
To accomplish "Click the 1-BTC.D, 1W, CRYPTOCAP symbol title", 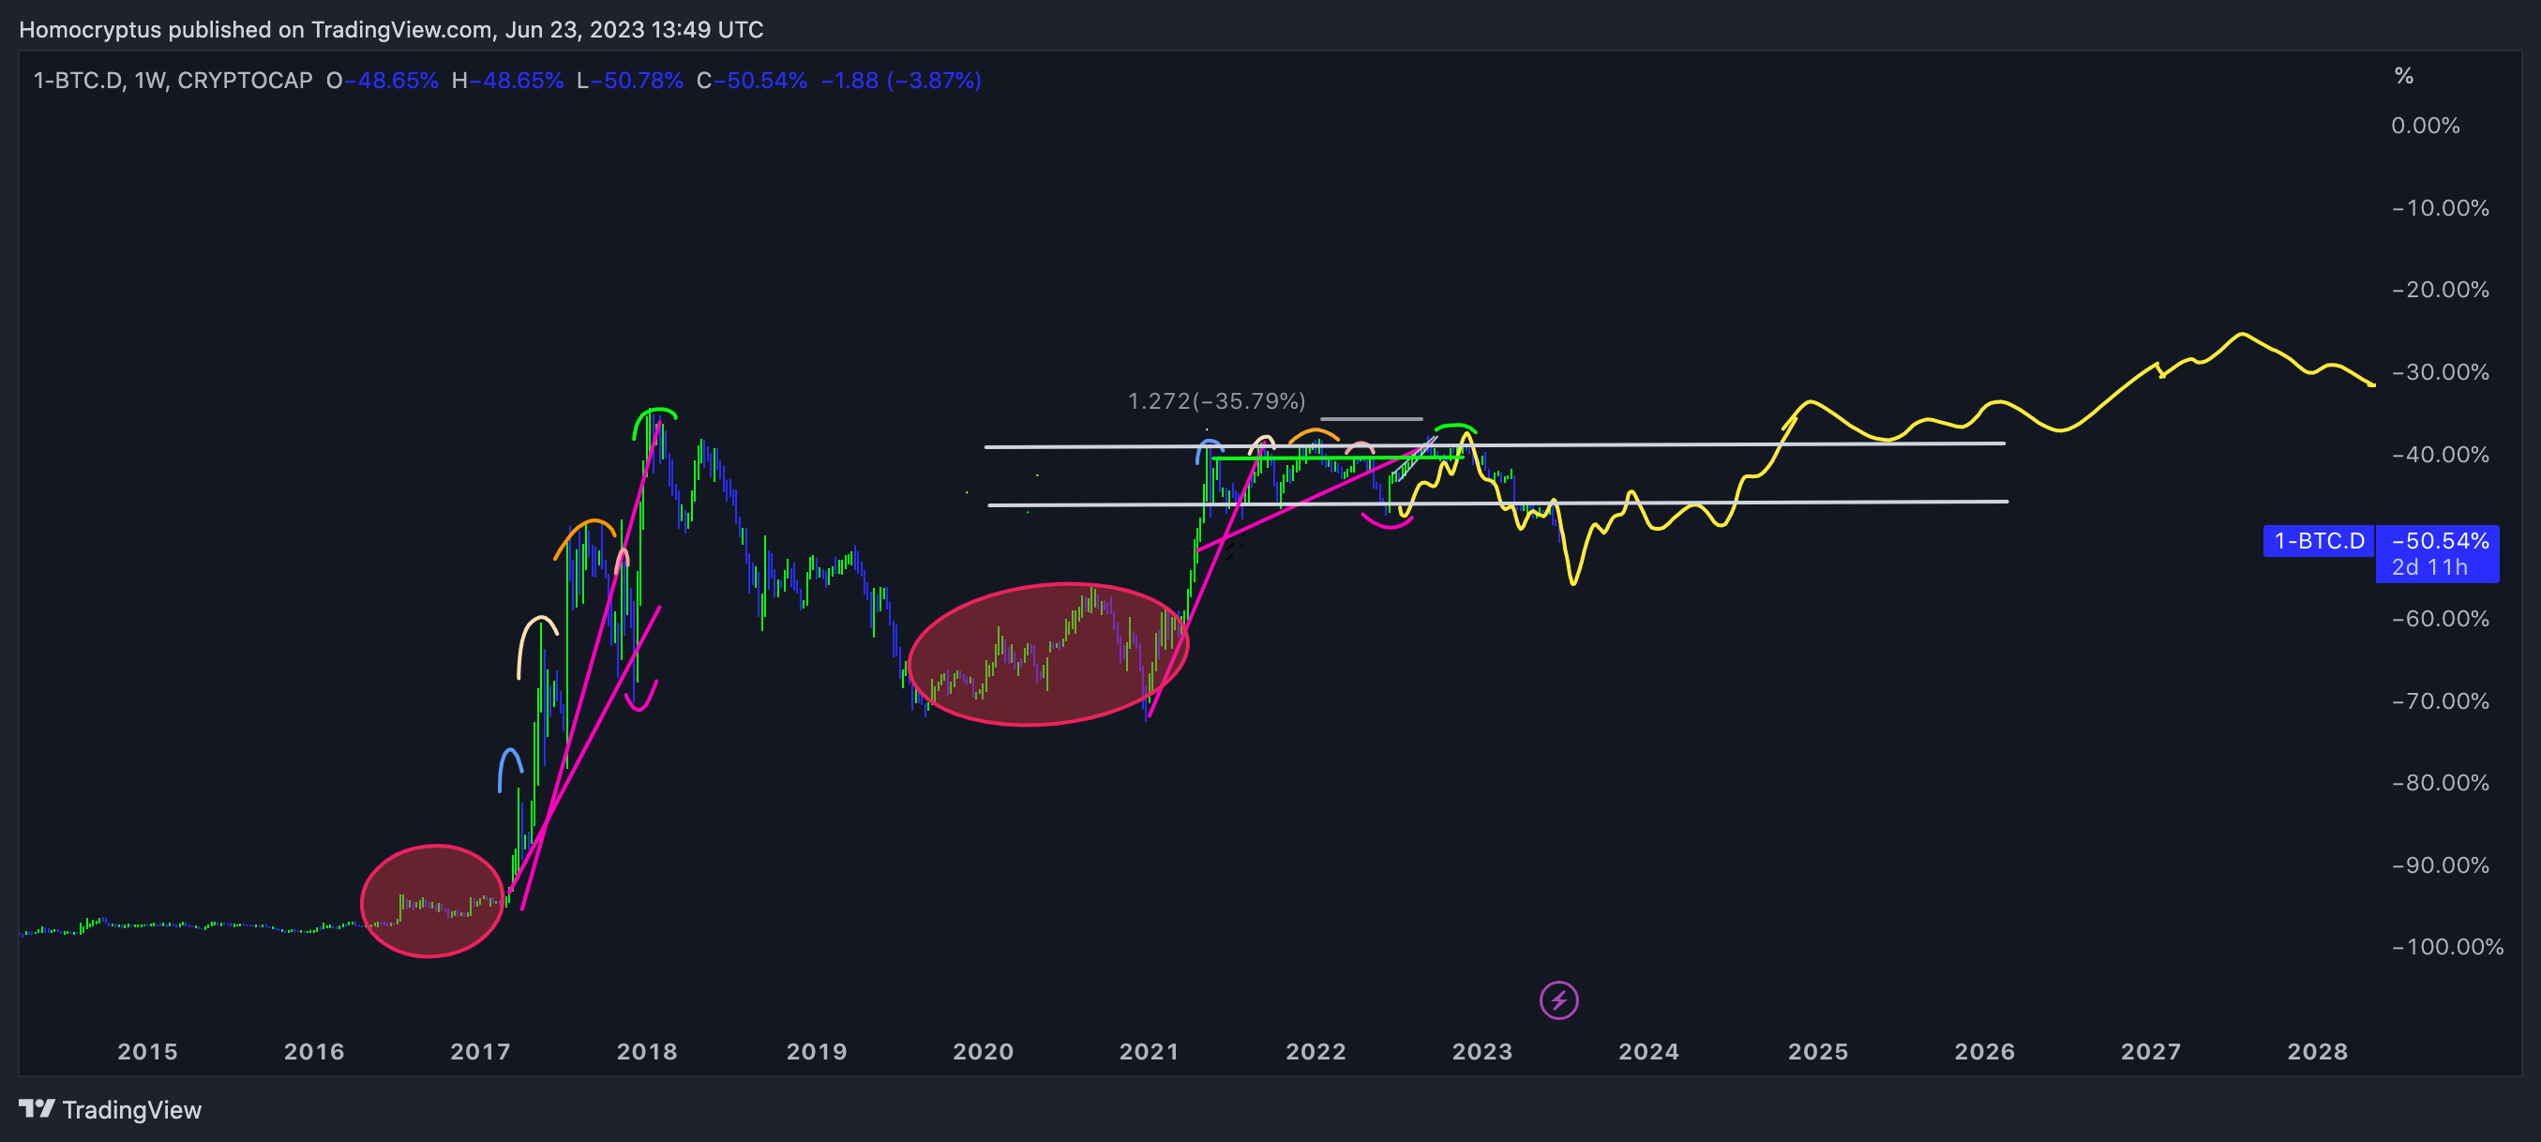I will [x=173, y=80].
